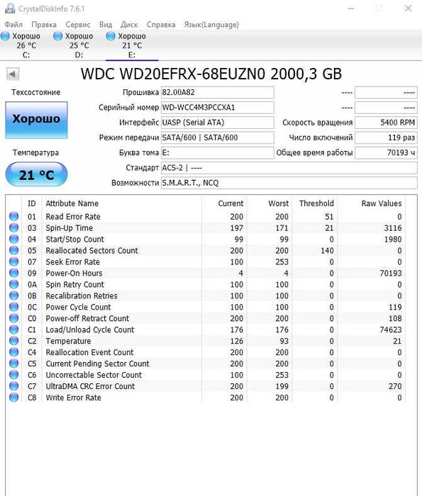Viewport: 422px width, 496px height.
Task: Click the Буква тома field E:
Action: click(x=218, y=152)
